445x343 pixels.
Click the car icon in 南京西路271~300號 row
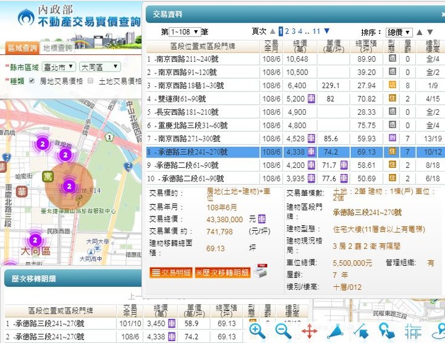click(311, 138)
